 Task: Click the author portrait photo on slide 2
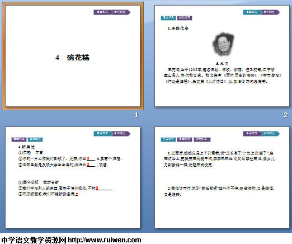point(223,44)
